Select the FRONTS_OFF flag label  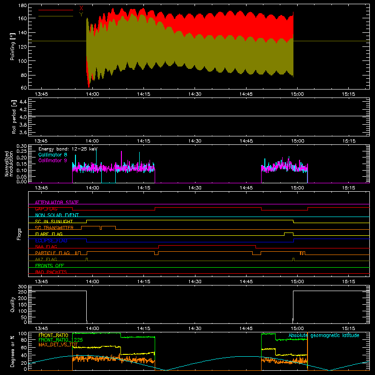50,265
